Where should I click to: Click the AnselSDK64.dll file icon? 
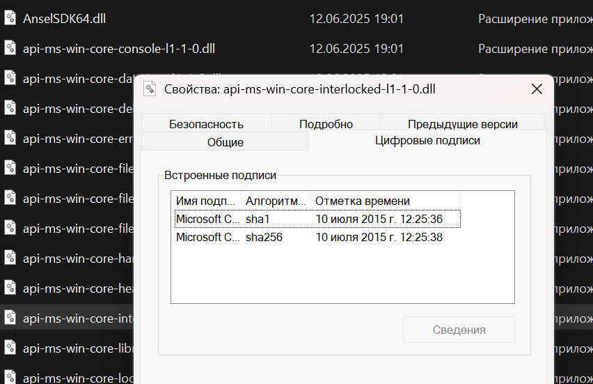pos(10,19)
